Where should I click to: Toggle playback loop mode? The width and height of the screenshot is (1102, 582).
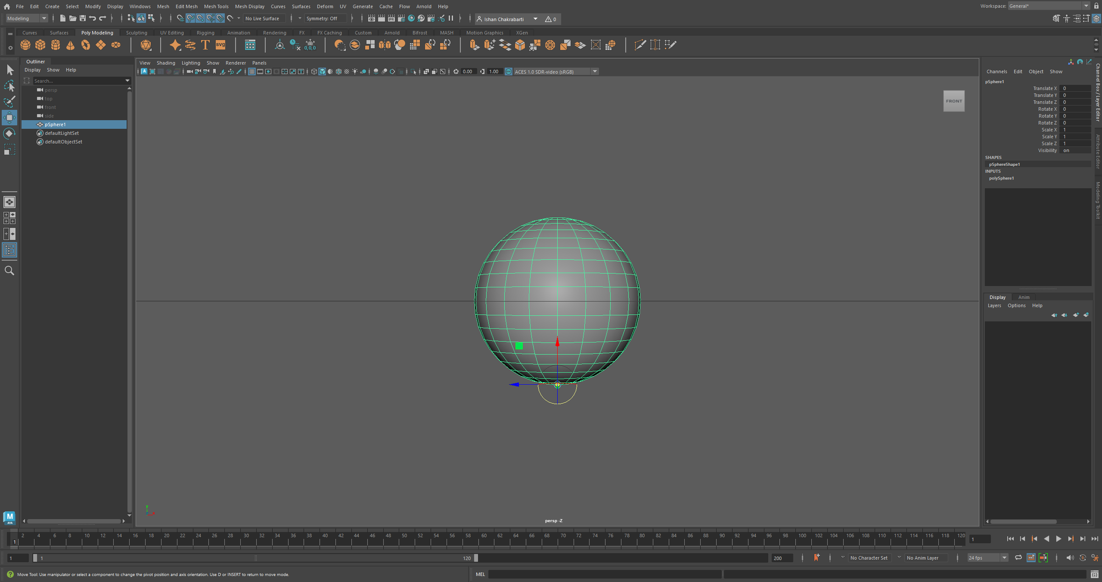(x=1018, y=558)
